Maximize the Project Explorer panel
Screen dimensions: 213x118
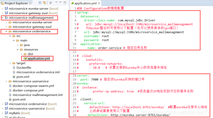(x=65, y=2)
